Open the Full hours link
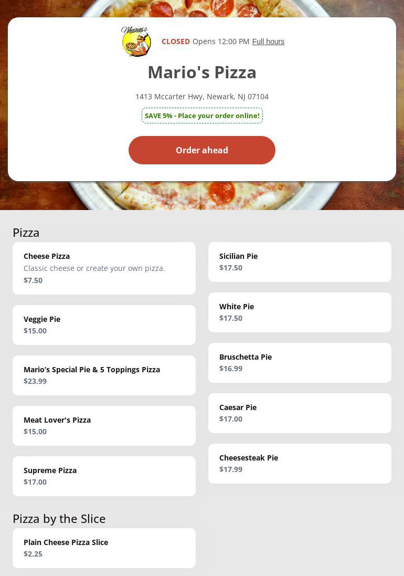This screenshot has width=404, height=576. (268, 41)
